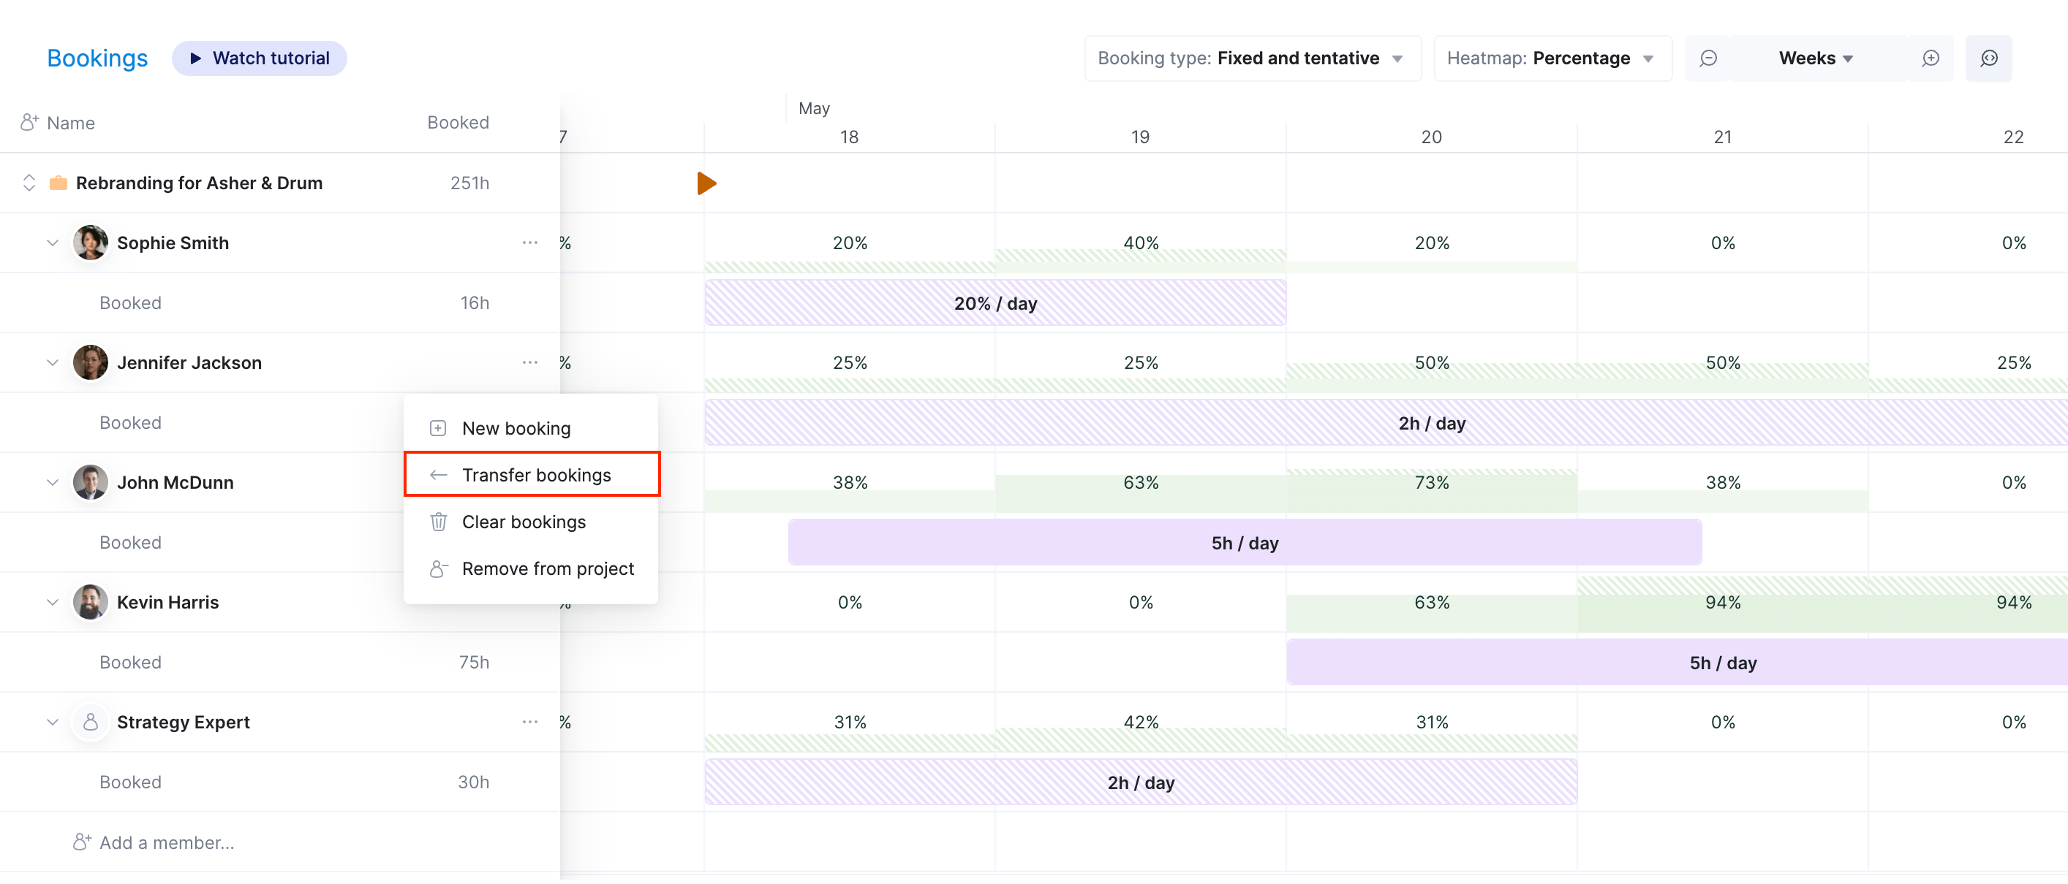Open Strategy Expert's three-dot menu
The width and height of the screenshot is (2068, 884).
[530, 722]
